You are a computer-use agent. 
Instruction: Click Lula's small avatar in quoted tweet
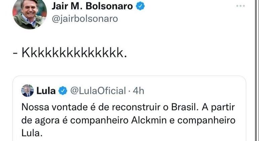click(28, 91)
